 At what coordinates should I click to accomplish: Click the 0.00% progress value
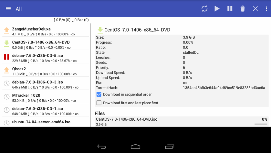pos(188,42)
